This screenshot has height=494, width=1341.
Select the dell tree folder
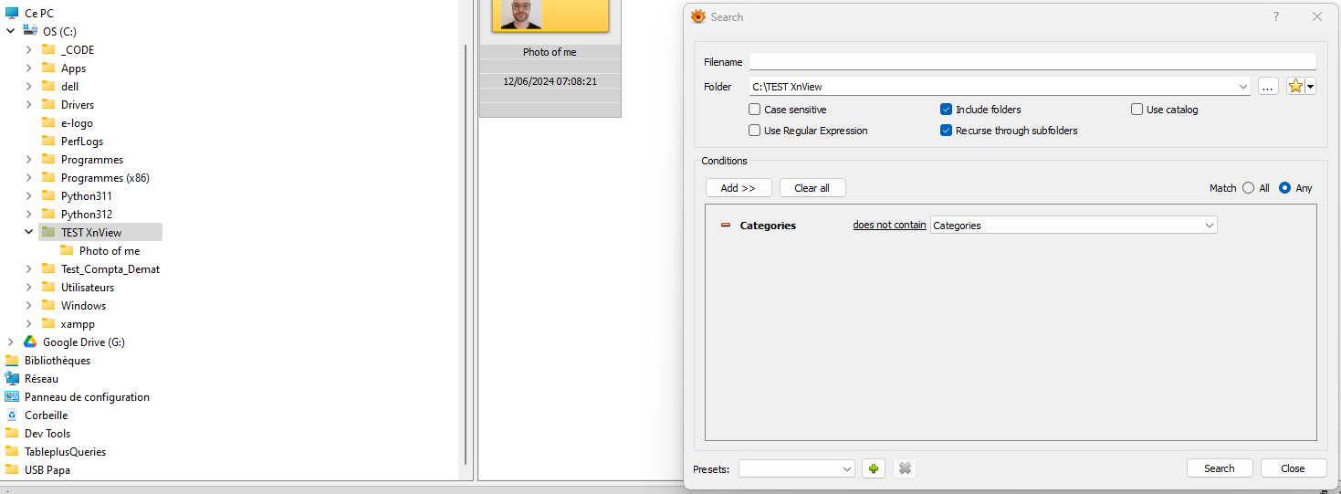(x=70, y=86)
